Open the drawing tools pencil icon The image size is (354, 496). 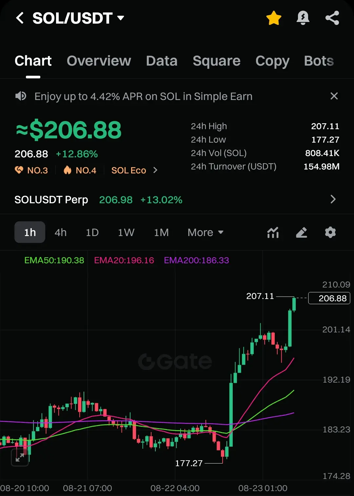302,232
